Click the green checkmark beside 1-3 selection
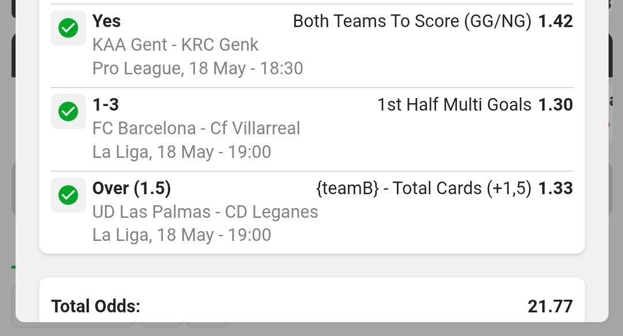 (x=68, y=111)
